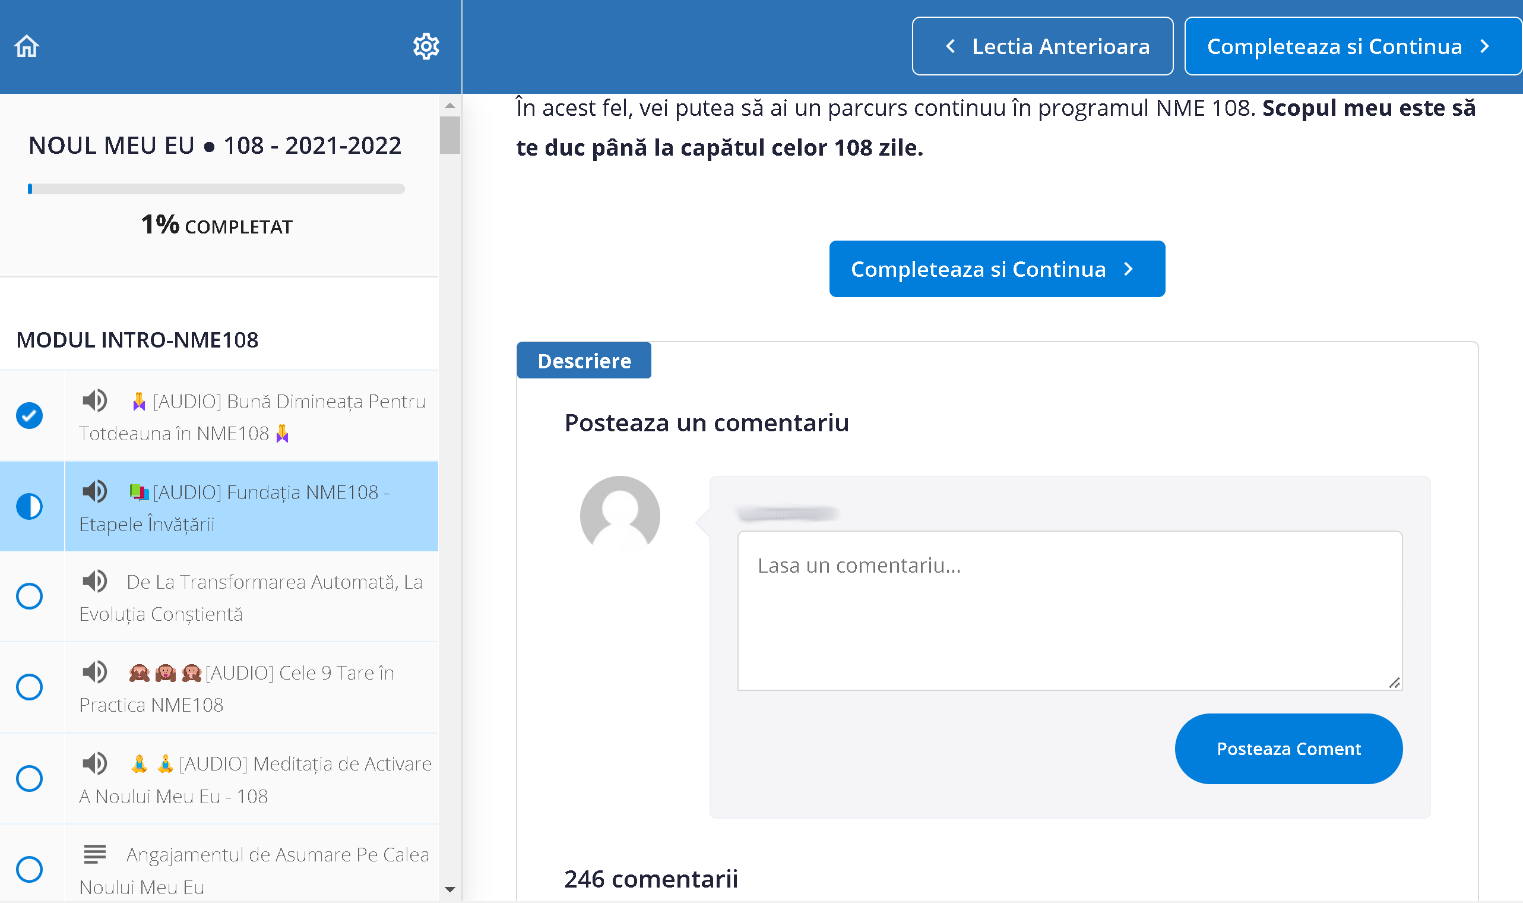Click the Lectia Anterioara button

pos(1042,46)
